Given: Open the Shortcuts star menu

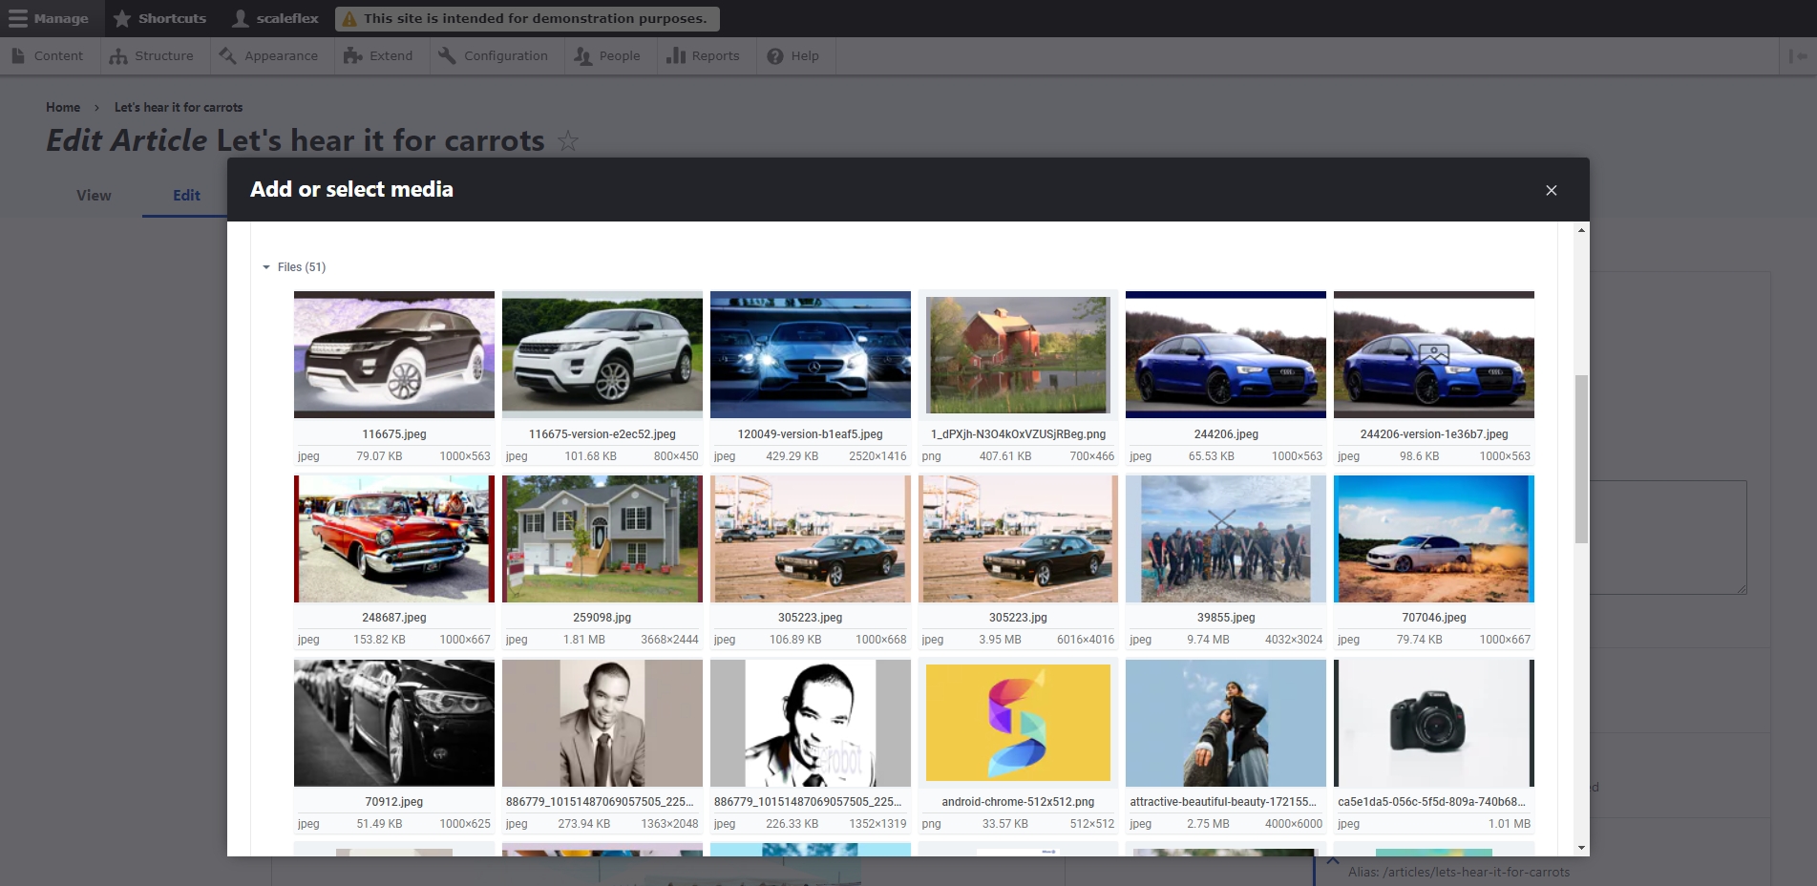Looking at the screenshot, I should click(159, 18).
